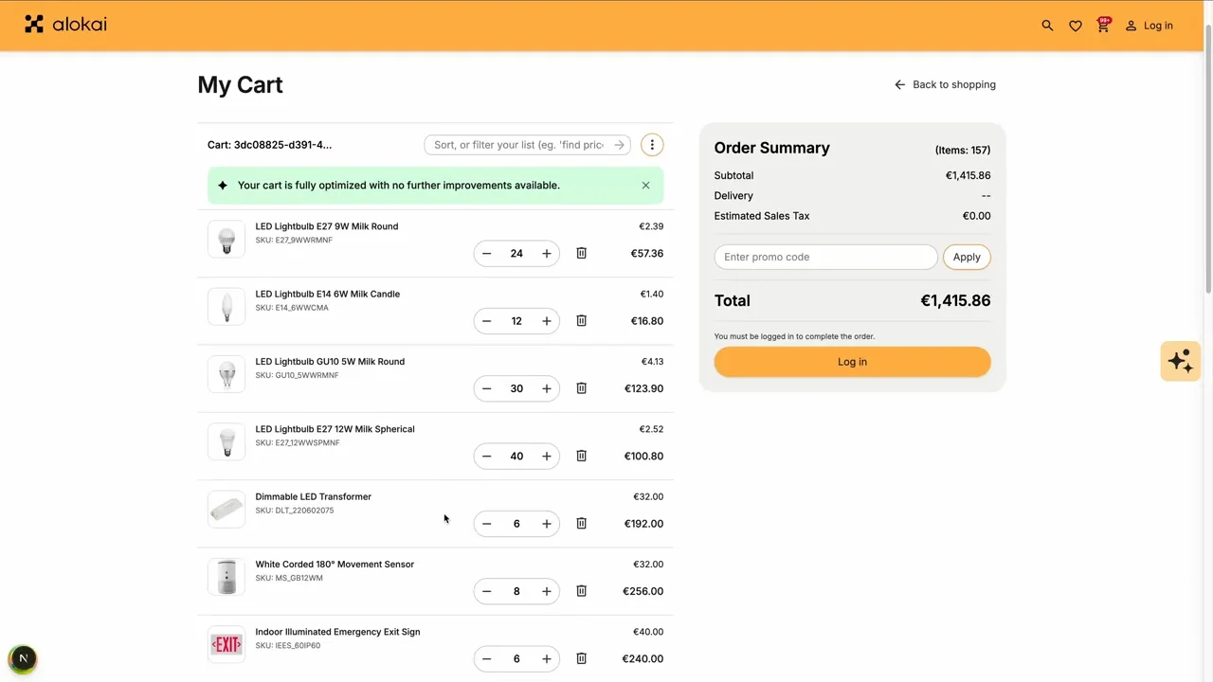The image size is (1213, 682).
Task: Decrease quantity of E27 12W Milk Spherical
Action: pos(487,457)
